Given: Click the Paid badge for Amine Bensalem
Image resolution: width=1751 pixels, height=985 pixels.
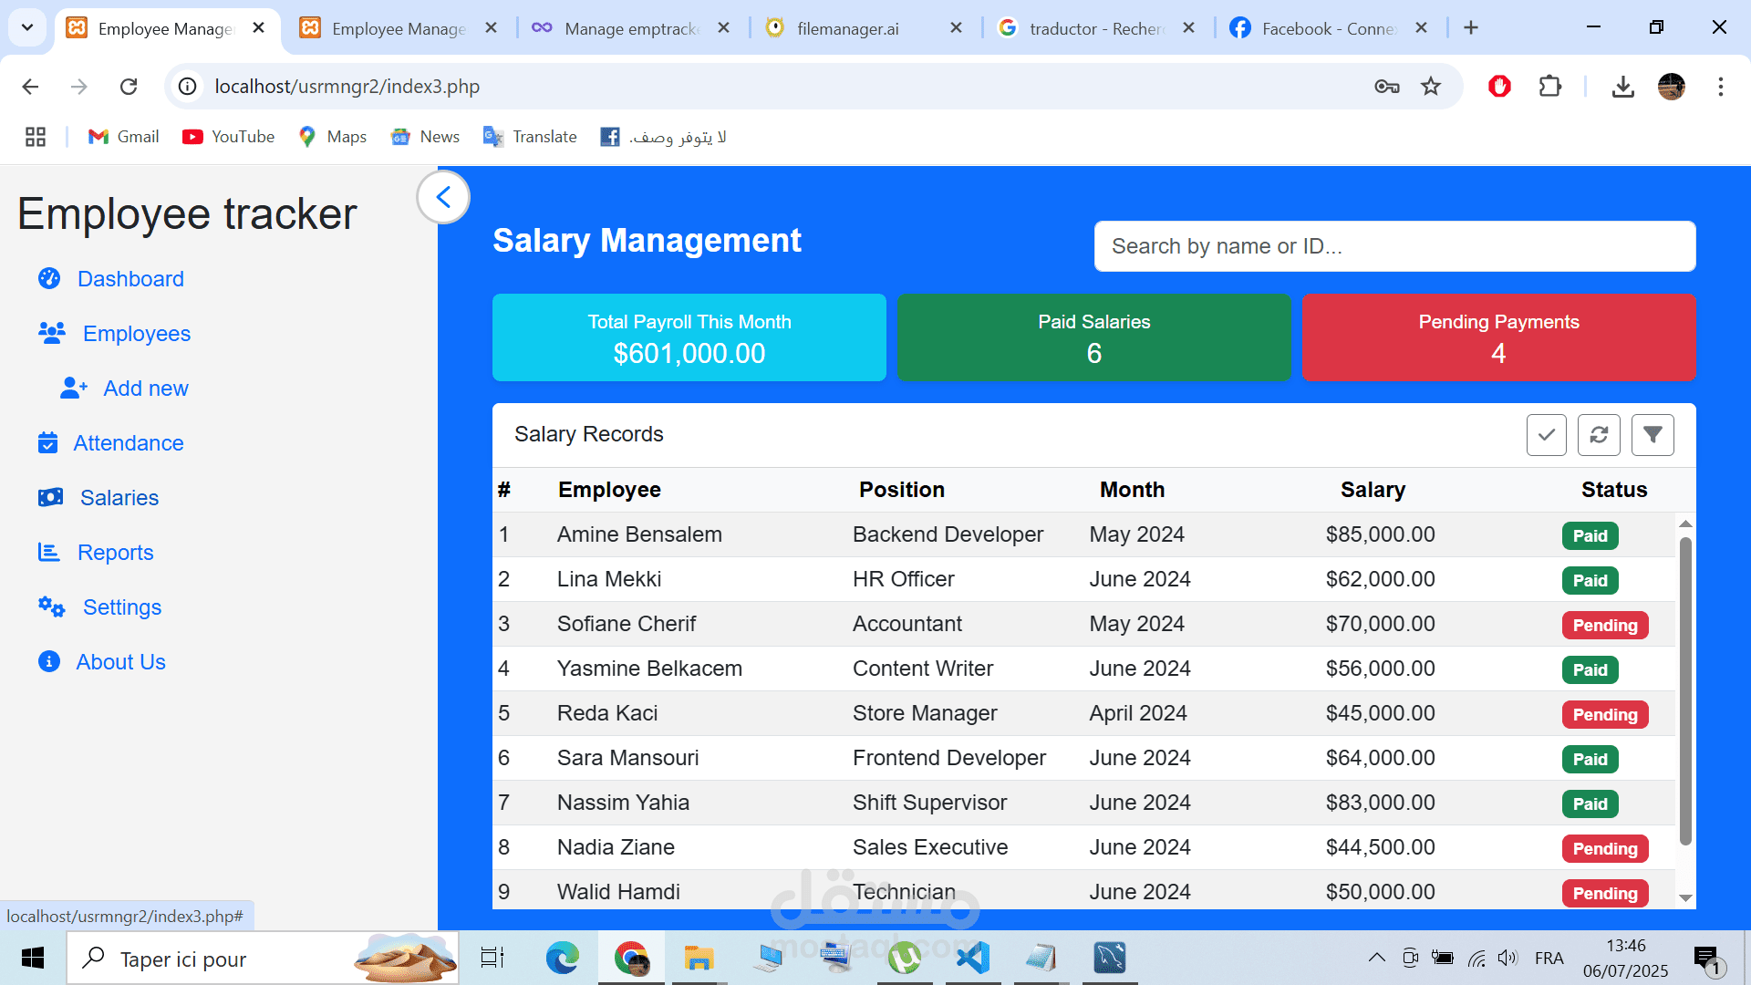Looking at the screenshot, I should (1590, 536).
